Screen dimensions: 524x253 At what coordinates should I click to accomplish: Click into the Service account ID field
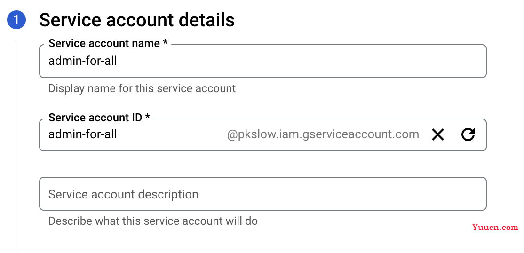[262, 134]
